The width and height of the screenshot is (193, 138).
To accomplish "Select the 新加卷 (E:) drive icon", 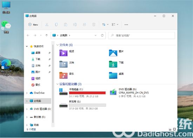I will 63,105.
